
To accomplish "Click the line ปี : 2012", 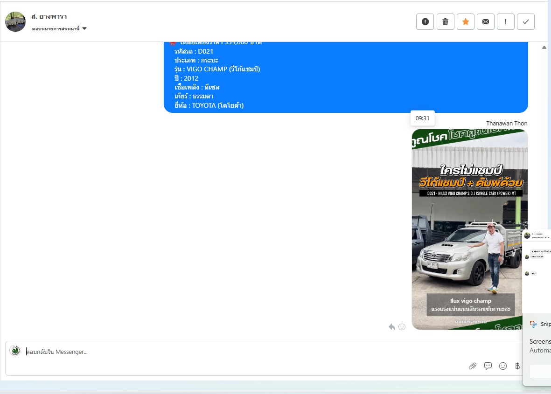I will coord(186,78).
